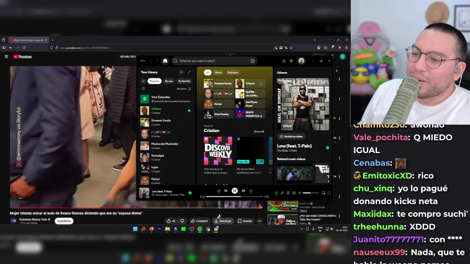
Task: Open lyrics microphone icon
Action: 282,193
